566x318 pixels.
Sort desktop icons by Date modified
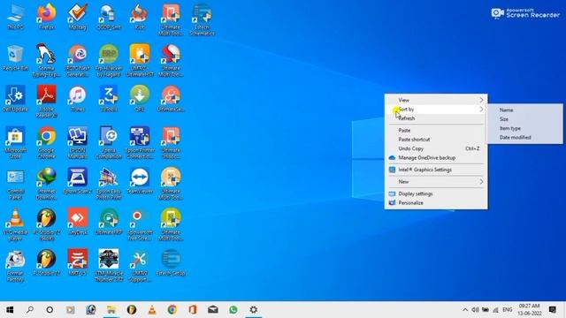coord(525,138)
